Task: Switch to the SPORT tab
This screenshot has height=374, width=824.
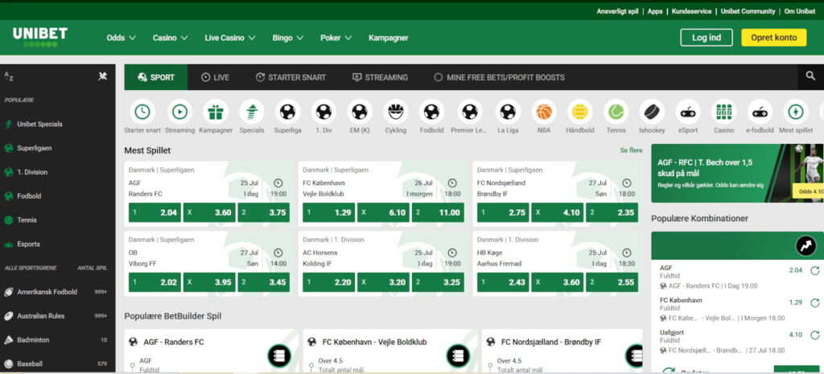Action: 156,77
